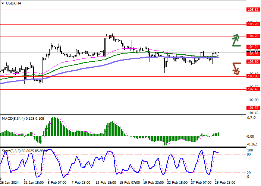Select the 105.82 red price label

(x=253, y=10)
